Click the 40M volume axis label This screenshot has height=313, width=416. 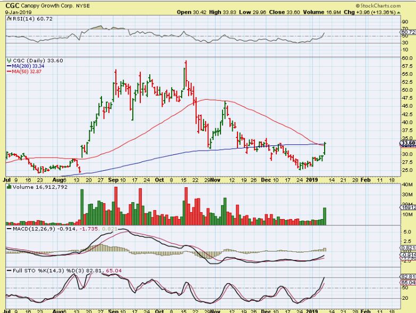407,185
